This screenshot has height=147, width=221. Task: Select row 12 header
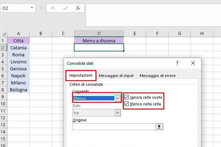(x=3, y=118)
